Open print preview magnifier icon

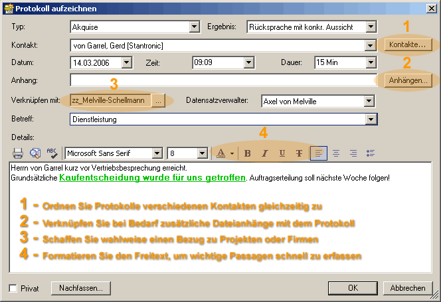pos(35,153)
